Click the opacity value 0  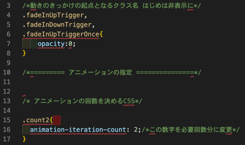click(x=71, y=44)
